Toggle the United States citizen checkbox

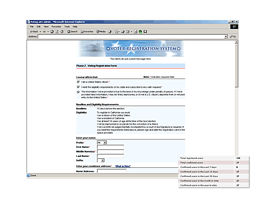(78, 82)
